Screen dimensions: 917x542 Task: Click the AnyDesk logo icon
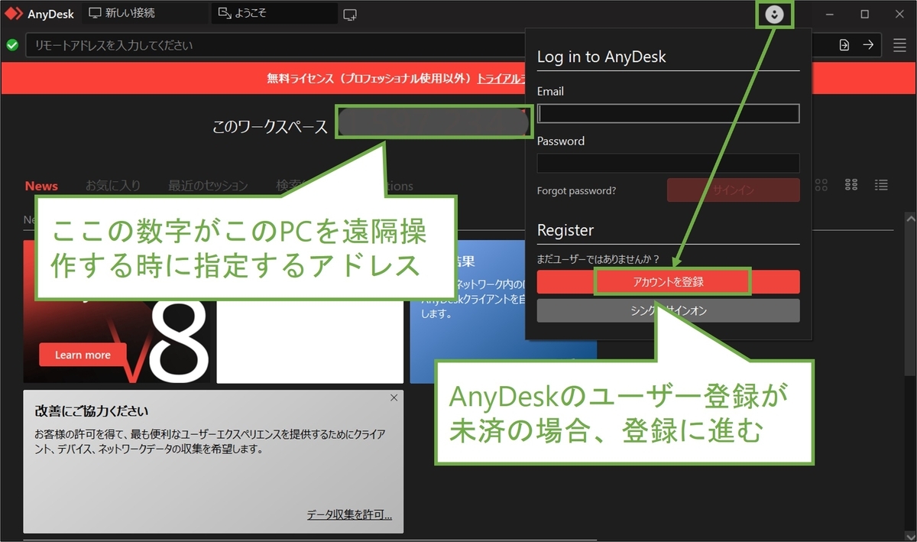tap(14, 14)
